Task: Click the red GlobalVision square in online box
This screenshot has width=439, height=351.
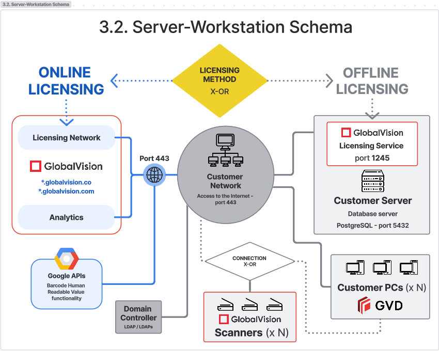Action: click(36, 166)
